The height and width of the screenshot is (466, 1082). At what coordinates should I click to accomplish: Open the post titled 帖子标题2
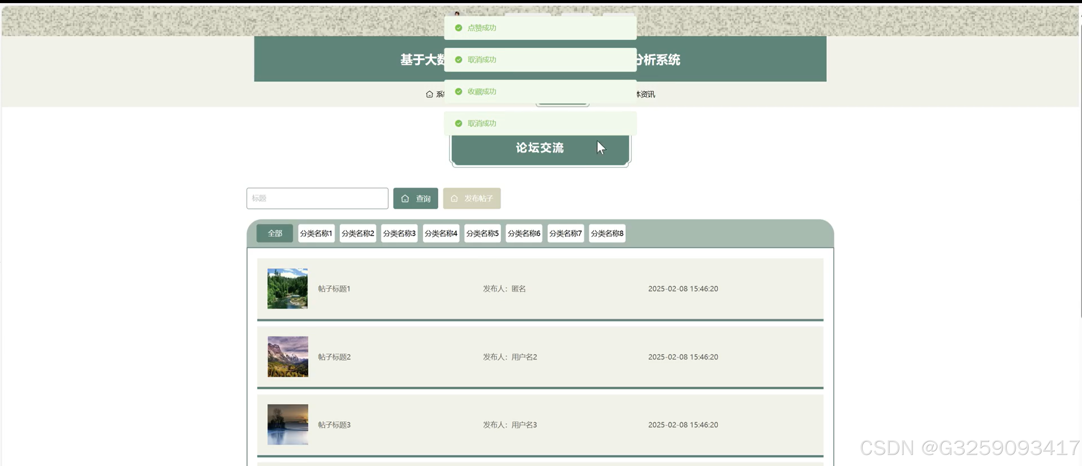[x=334, y=357]
